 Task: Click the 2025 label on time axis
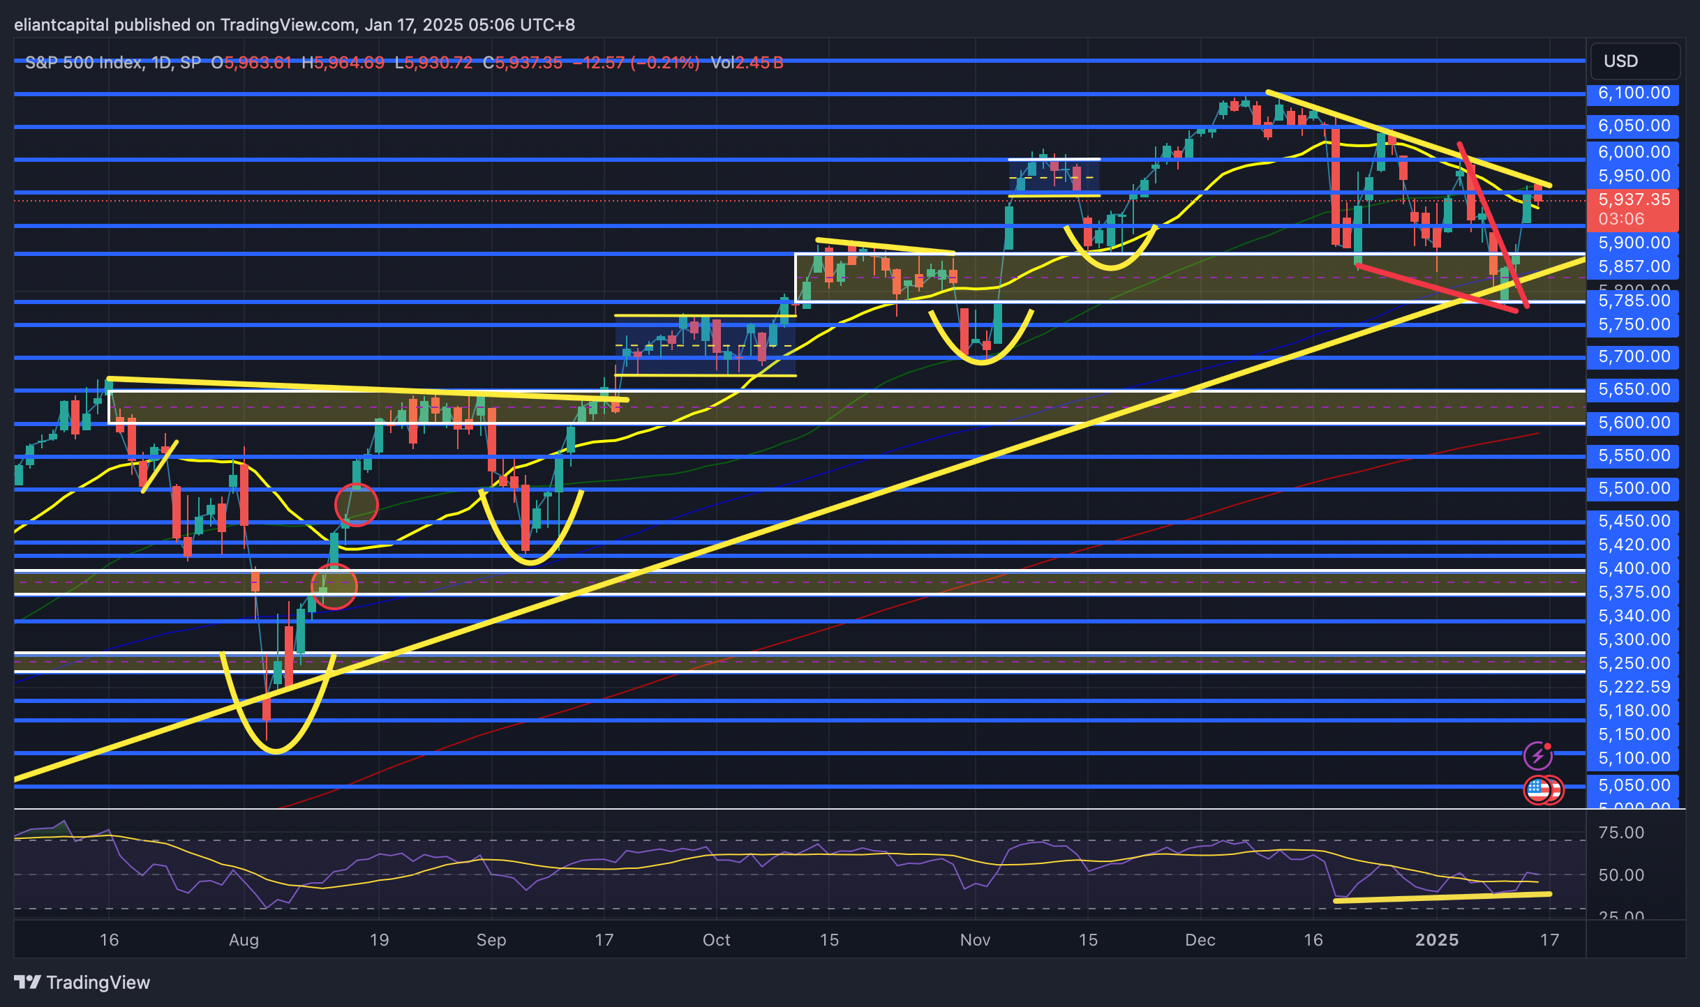(1436, 940)
